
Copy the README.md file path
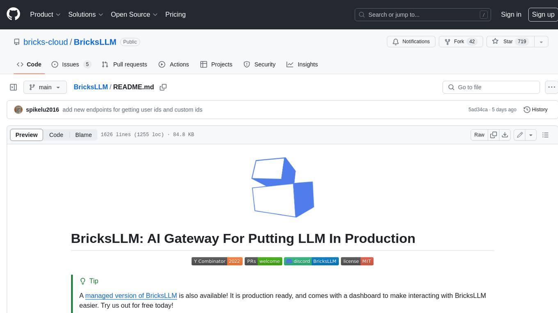(163, 87)
